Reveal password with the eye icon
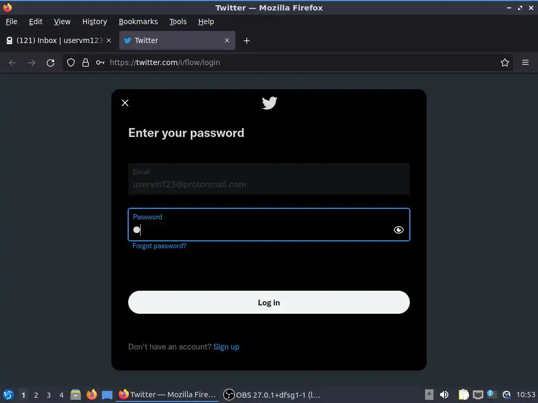Viewport: 538px width, 403px height. coord(398,230)
